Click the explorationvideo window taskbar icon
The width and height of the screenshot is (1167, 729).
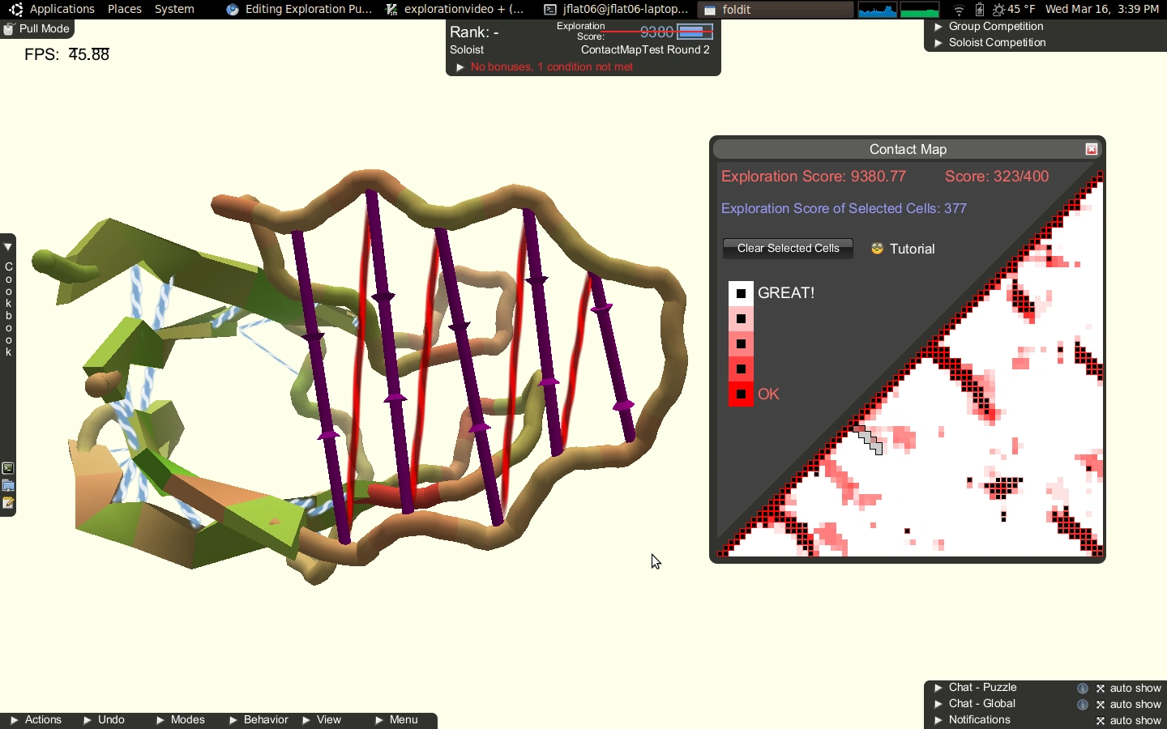tap(392, 10)
